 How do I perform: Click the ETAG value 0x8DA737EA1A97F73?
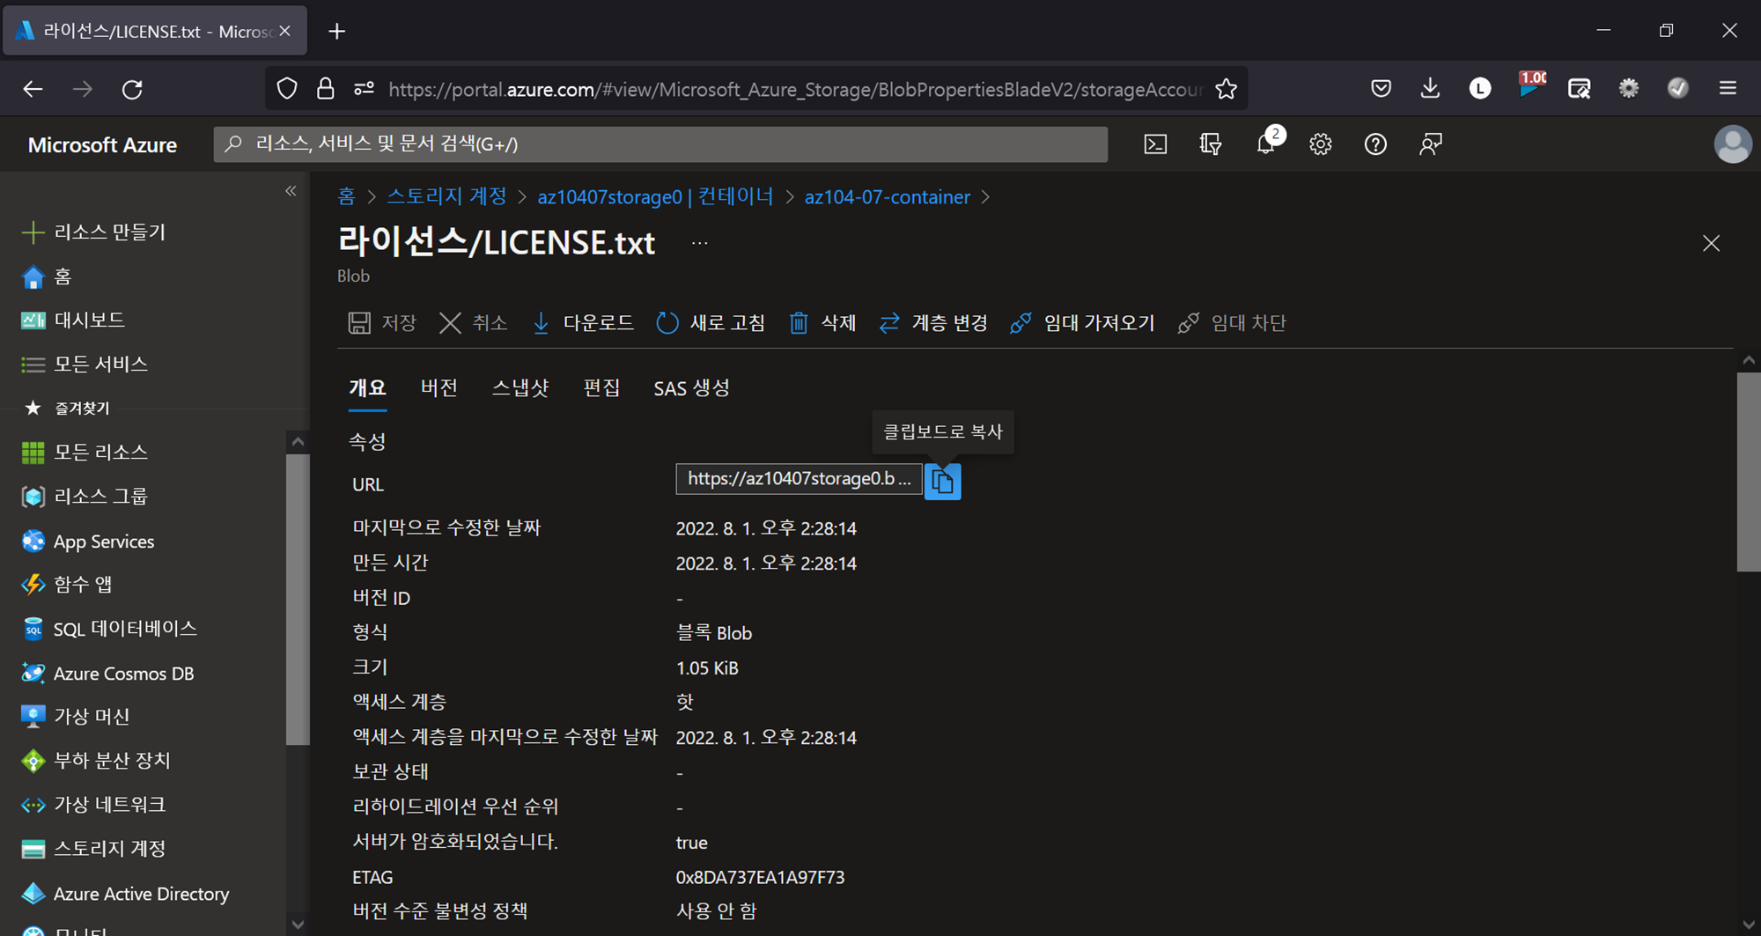click(760, 877)
